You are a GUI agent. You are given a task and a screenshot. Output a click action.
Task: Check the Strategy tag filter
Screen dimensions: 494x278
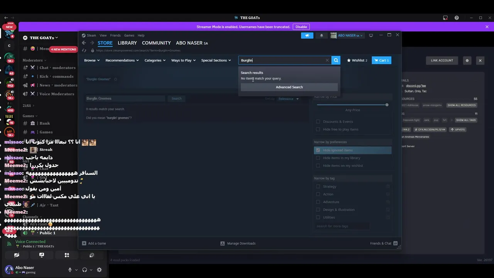tap(318, 186)
